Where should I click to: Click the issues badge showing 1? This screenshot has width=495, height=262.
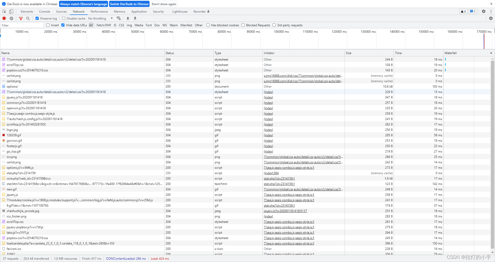pos(473,11)
